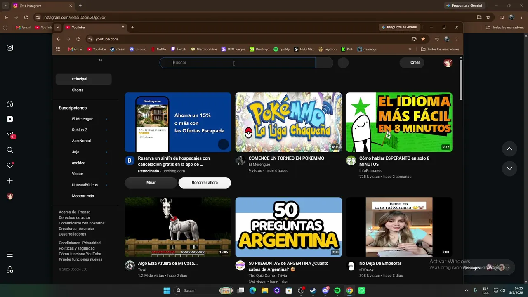Screen dimensions: 528x297
Task: Click Reservar ahora on the Booking ad
Action: coord(205,183)
